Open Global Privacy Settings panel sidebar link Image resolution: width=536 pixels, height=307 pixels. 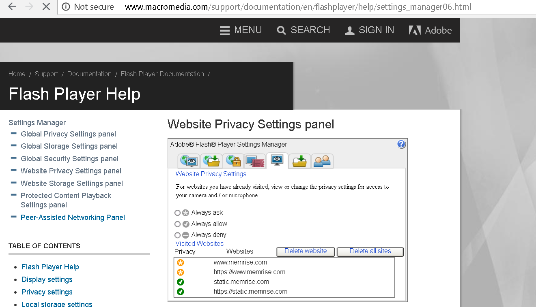[68, 134]
